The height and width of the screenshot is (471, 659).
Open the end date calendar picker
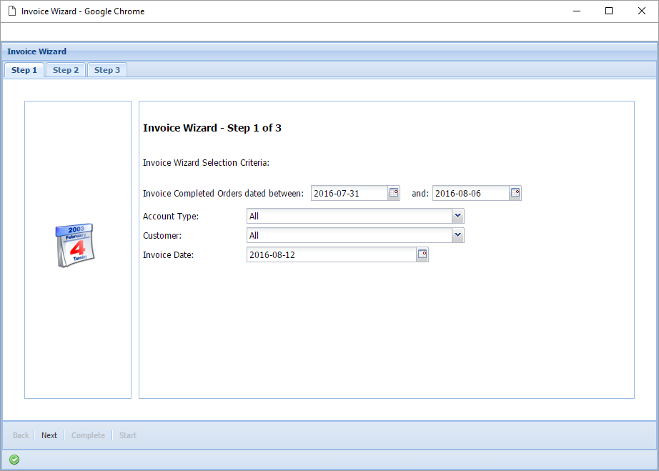point(515,192)
